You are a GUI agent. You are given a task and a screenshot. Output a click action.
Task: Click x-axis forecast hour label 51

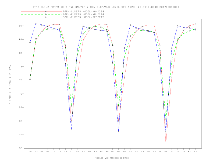pos(130,152)
